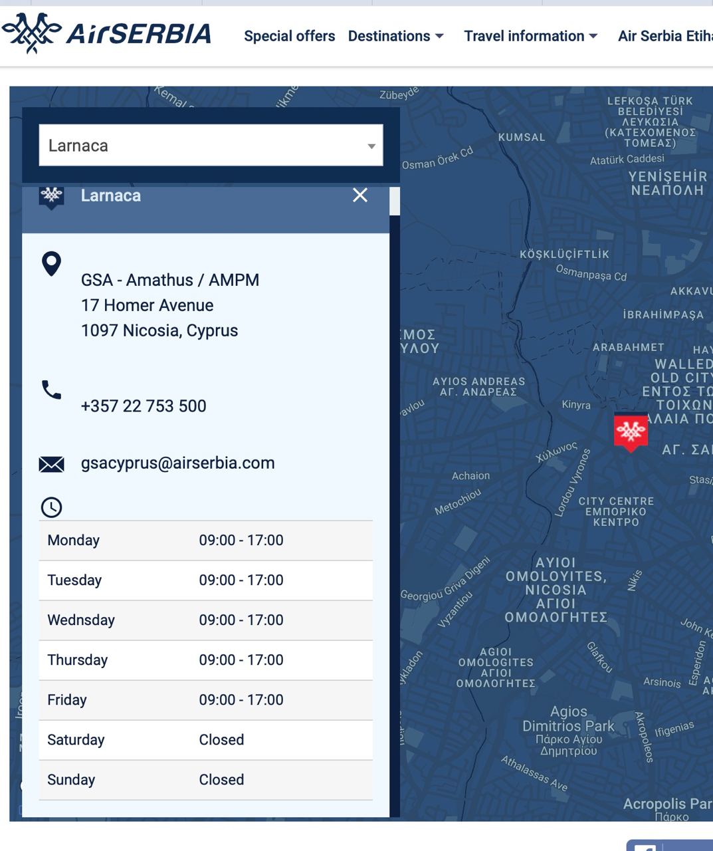The image size is (713, 851).
Task: Expand the Travel information menu
Action: pos(530,36)
